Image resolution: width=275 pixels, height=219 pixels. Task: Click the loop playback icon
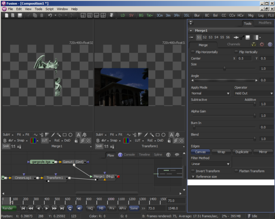pos(70,208)
